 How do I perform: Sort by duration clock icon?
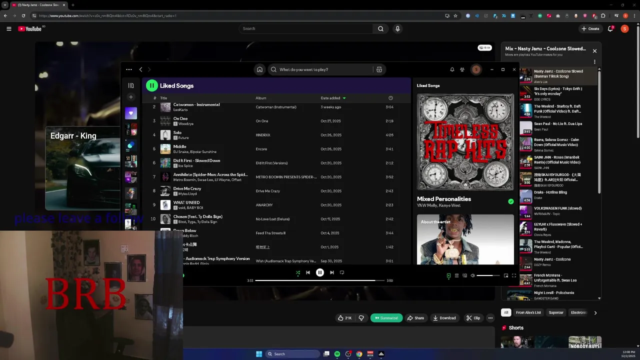[390, 98]
